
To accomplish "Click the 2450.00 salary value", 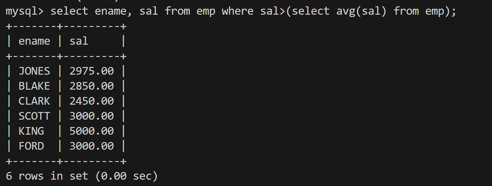I will (92, 101).
